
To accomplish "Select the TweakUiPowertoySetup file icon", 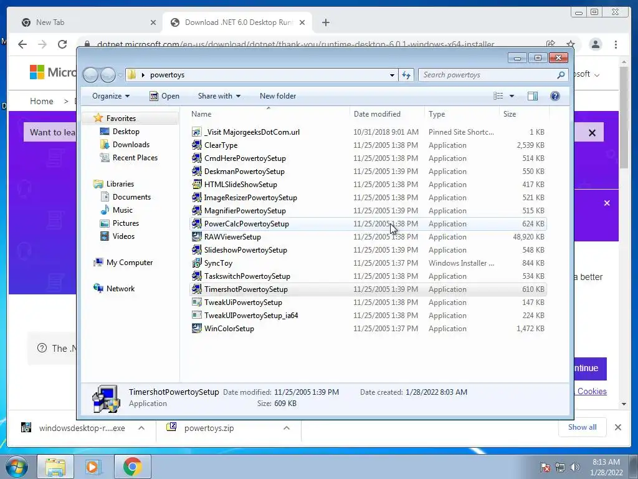I will pos(196,302).
